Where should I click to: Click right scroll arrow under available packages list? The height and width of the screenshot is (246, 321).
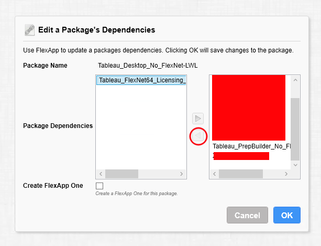pos(286,174)
